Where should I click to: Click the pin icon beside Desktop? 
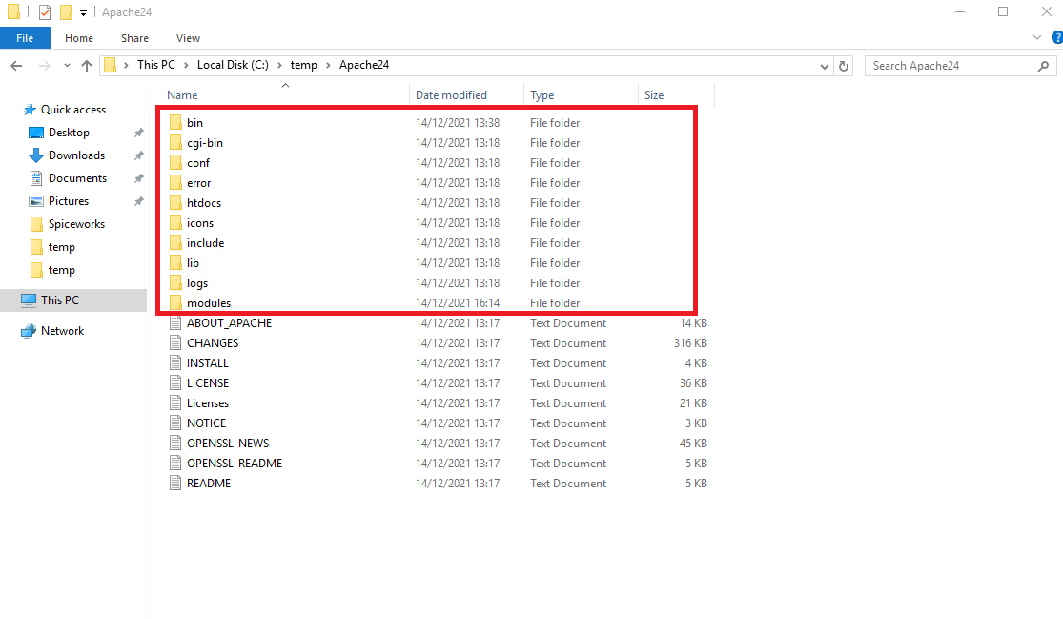point(138,133)
